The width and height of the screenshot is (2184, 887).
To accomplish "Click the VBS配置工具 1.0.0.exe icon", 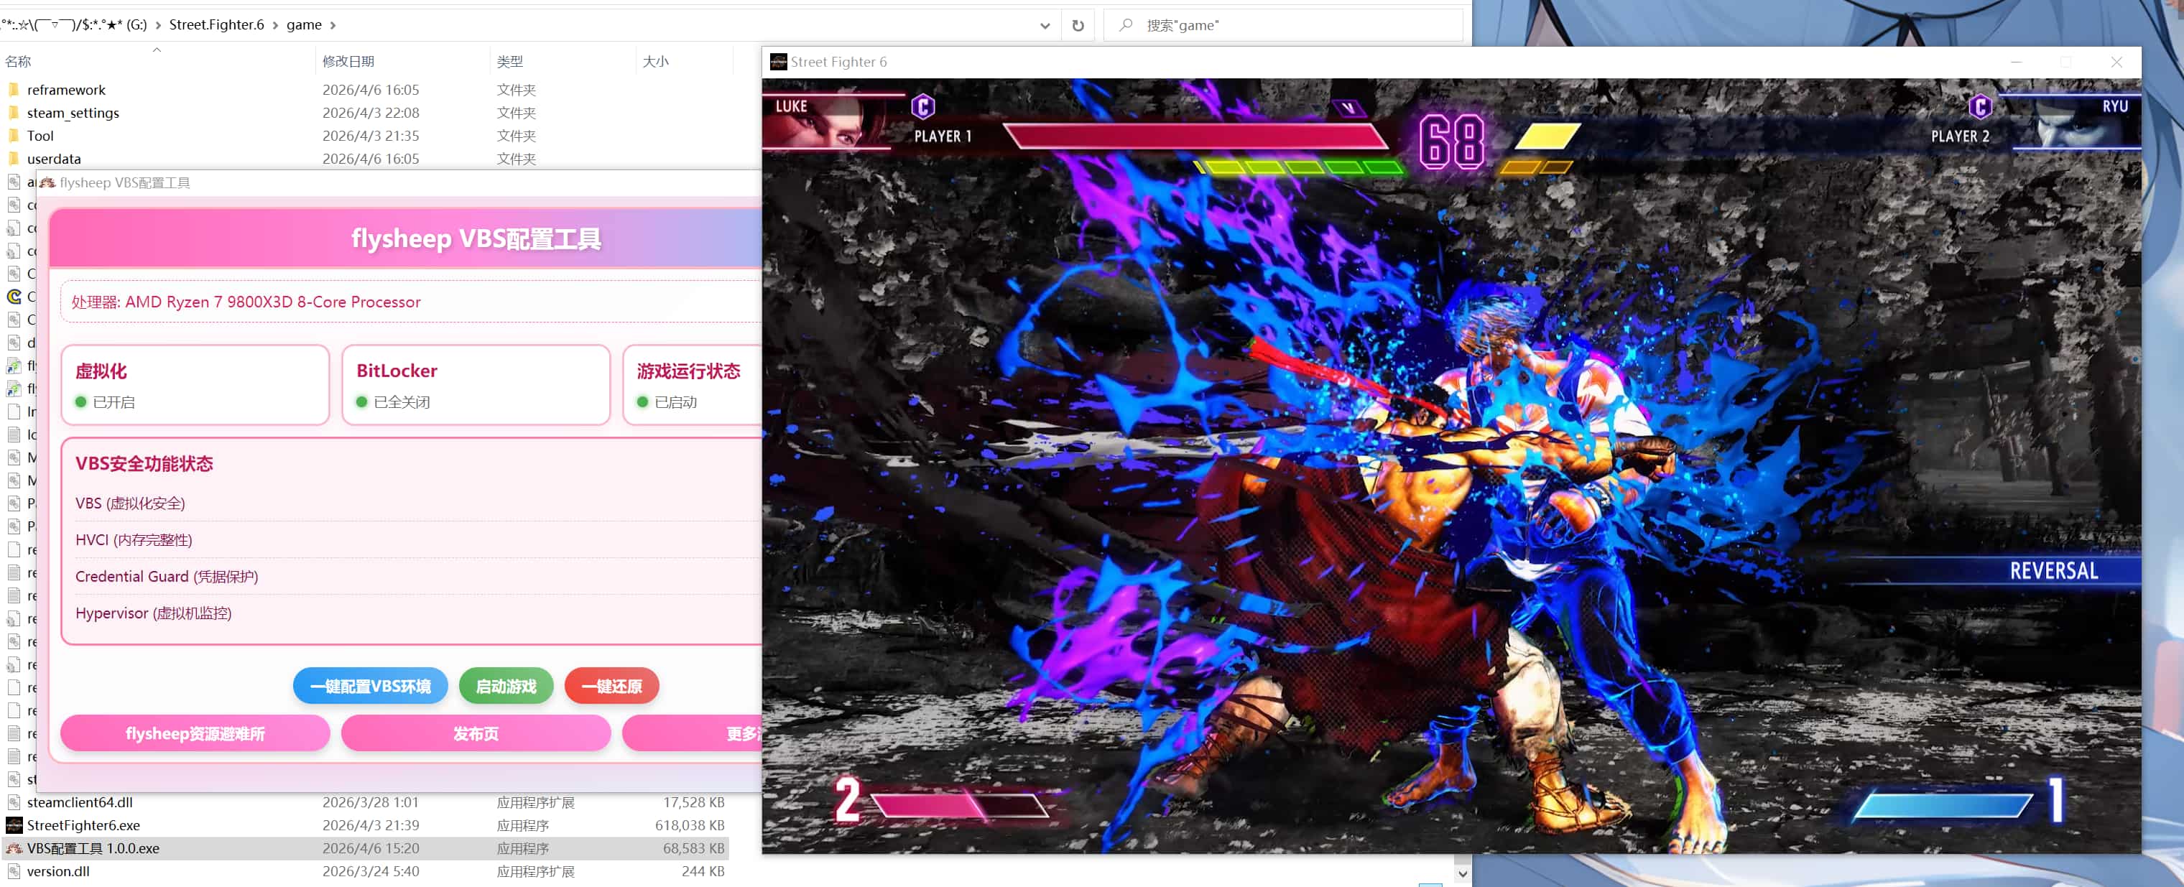I will click(14, 848).
